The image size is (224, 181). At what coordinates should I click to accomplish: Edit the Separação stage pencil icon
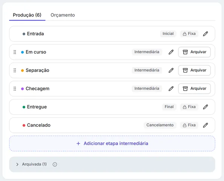click(171, 70)
